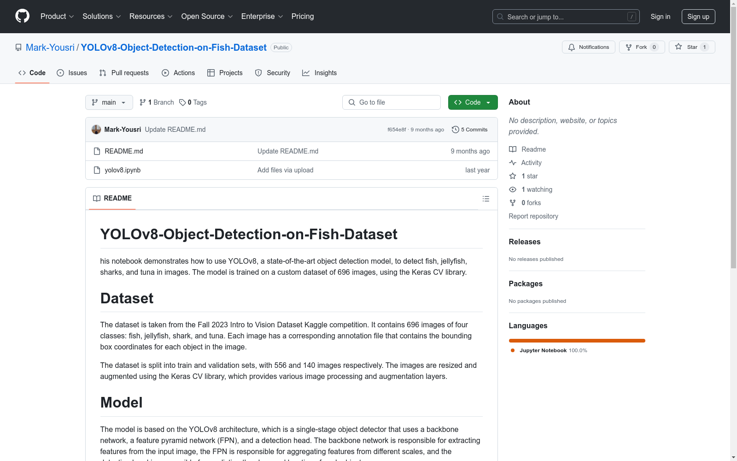This screenshot has height=461, width=737.
Task: Click the slash shortcut key icon in the header search
Action: pyautogui.click(x=632, y=17)
